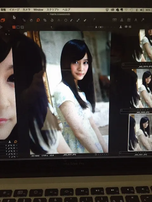Switch to single image view mode
This screenshot has width=152, height=202.
[18, 27]
